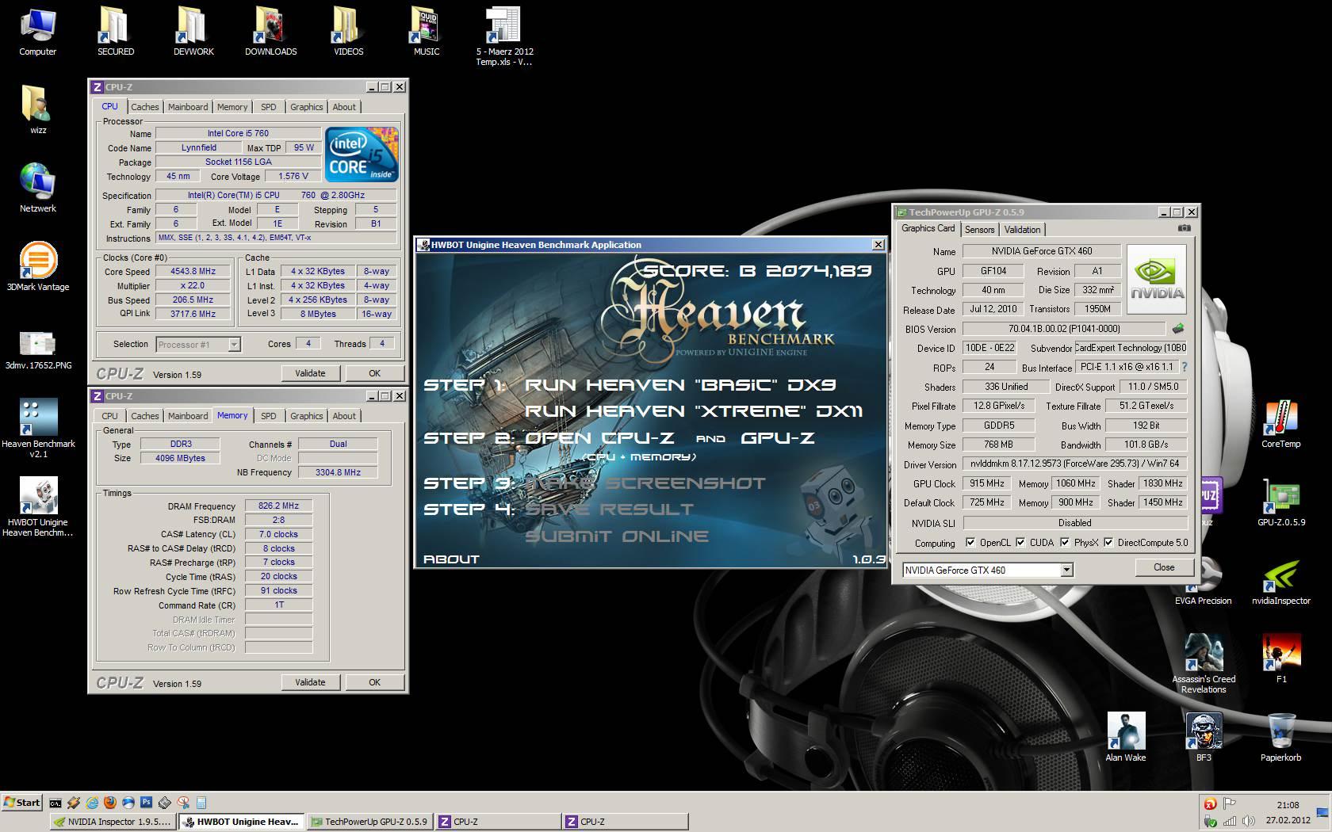
Task: Open the wizz user folder icon
Action: [x=37, y=109]
